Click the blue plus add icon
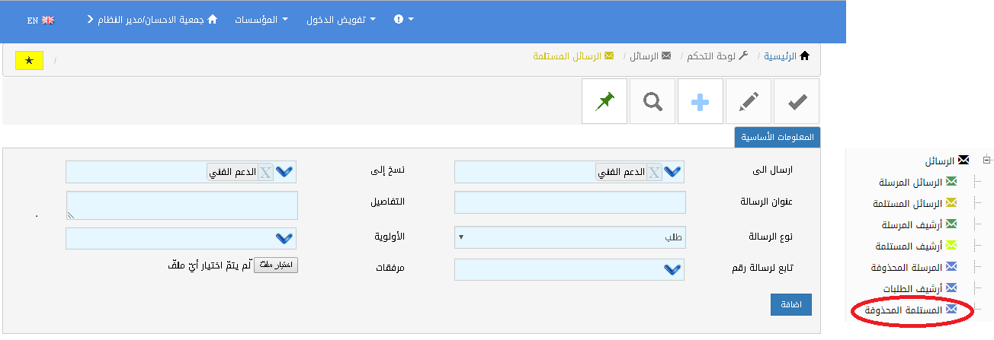 [700, 101]
